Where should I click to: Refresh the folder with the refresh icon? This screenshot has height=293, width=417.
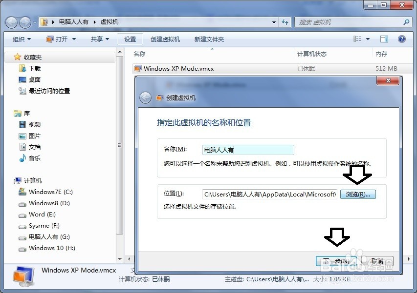click(285, 22)
